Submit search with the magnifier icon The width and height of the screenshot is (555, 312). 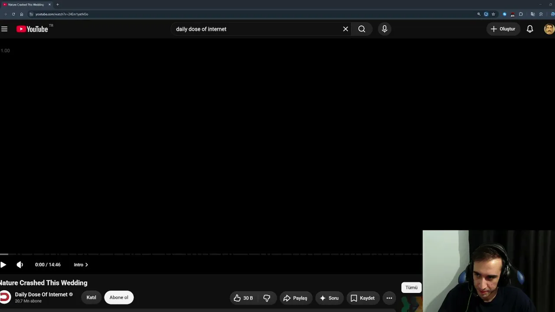tap(362, 29)
